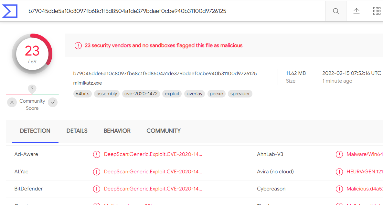Click the spreader tag

(240, 94)
